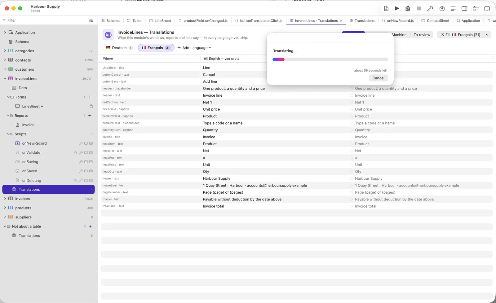Open the LineSheet tab
This screenshot has width=496, height=303.
[160, 21]
